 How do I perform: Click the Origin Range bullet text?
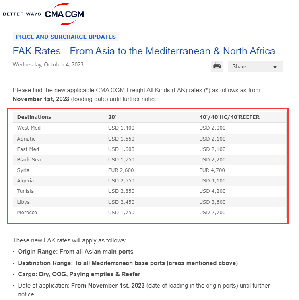point(76,252)
